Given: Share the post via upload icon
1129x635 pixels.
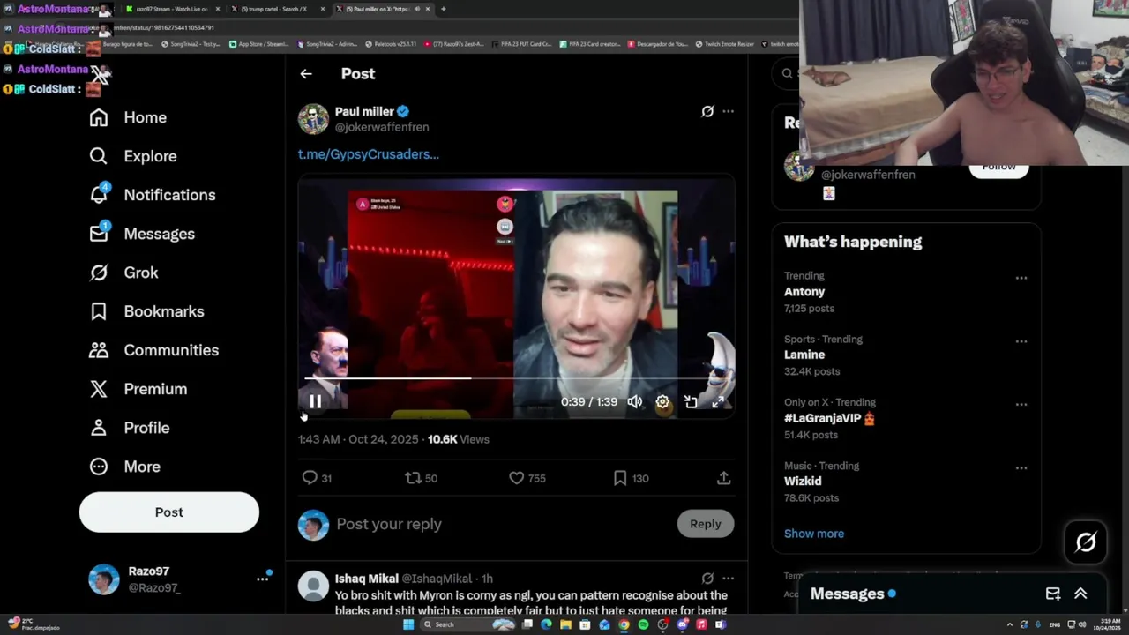Looking at the screenshot, I should (x=723, y=478).
